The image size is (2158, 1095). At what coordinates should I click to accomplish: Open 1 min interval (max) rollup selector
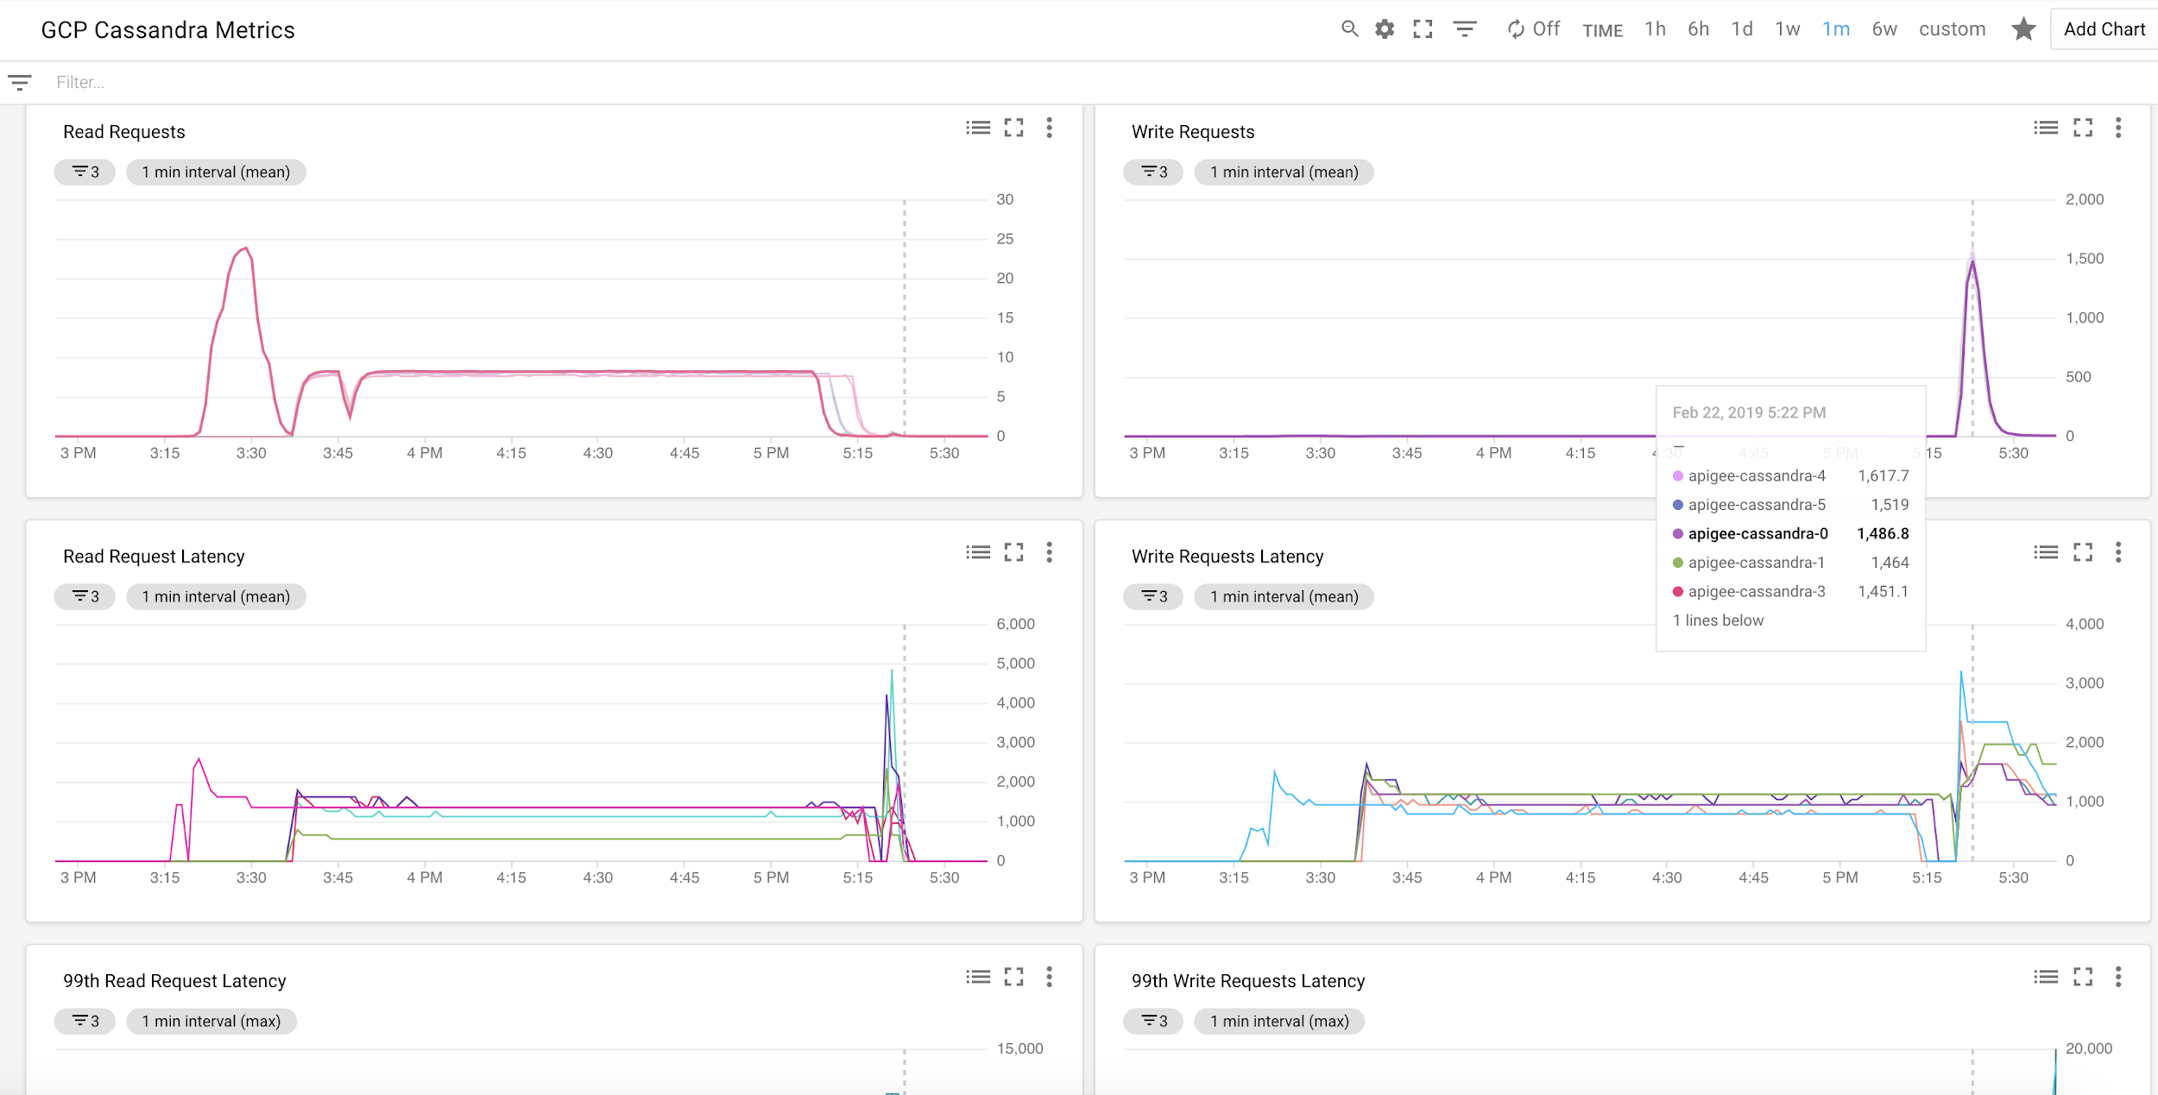(x=211, y=1021)
